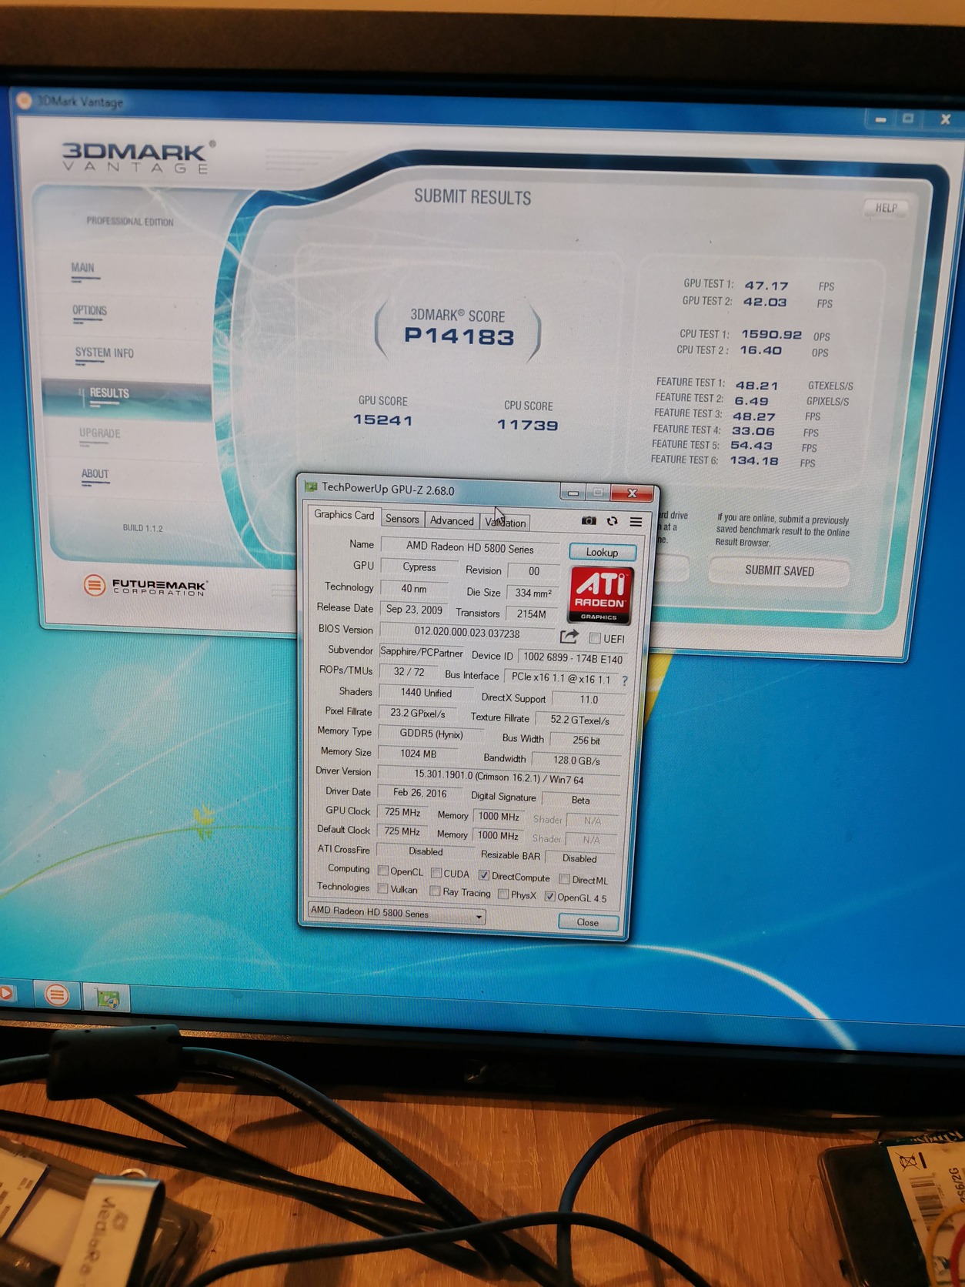
Task: Open MAIN in 3DMark sidebar
Action: click(82, 268)
